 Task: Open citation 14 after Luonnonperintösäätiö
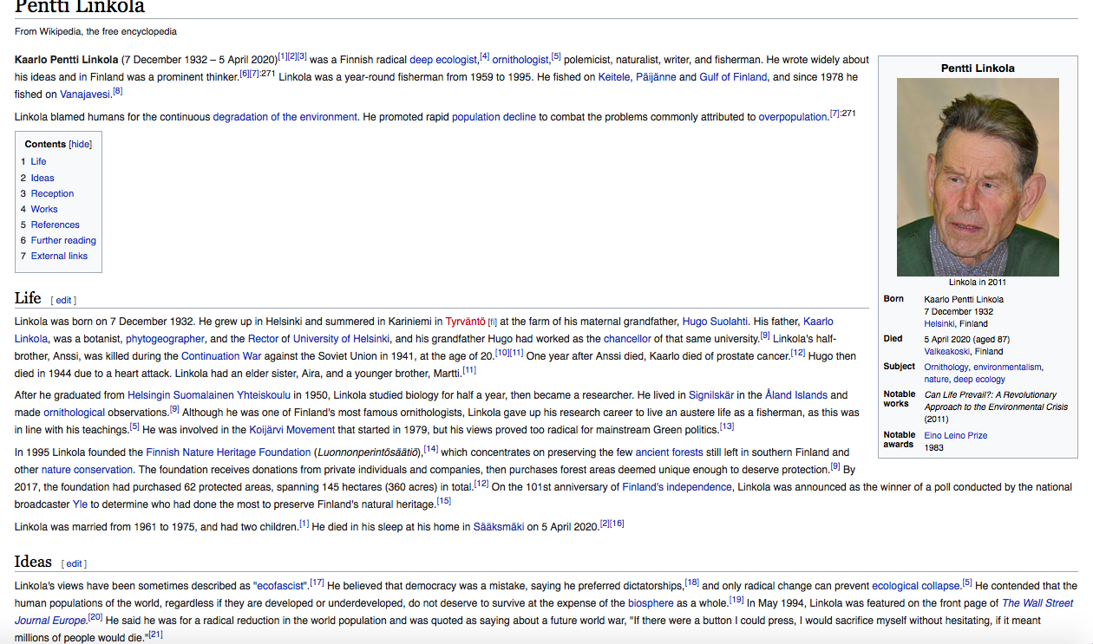[431, 449]
